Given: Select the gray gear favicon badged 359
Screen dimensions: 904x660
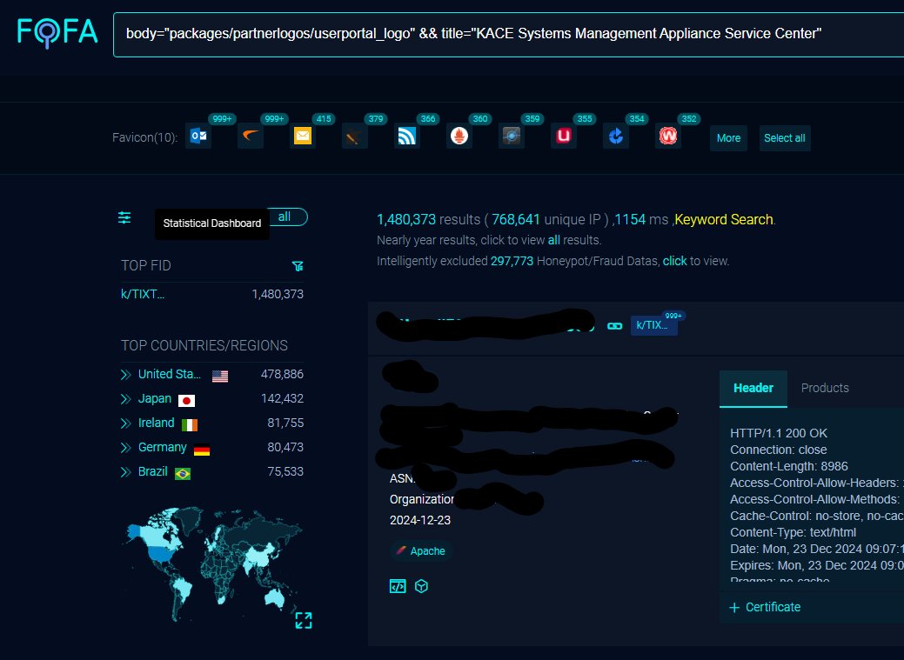Looking at the screenshot, I should pos(512,136).
